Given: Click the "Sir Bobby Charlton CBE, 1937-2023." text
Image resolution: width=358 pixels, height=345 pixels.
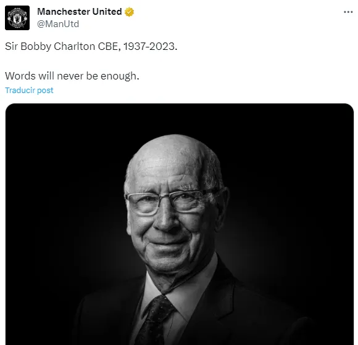Looking at the screenshot, I should 91,46.
